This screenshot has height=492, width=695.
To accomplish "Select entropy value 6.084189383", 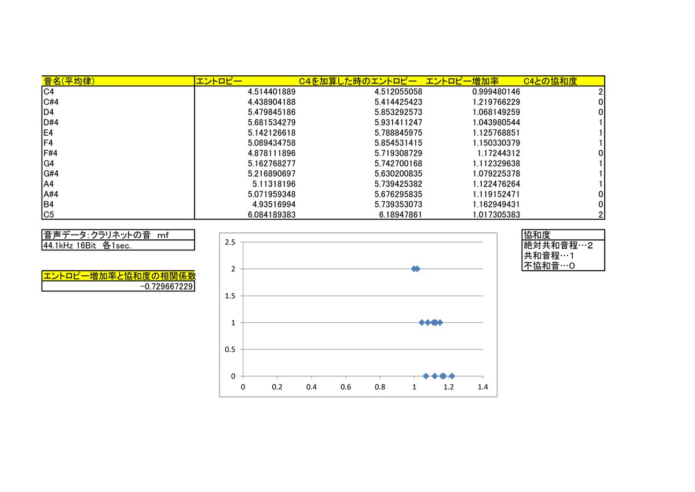I will click(x=272, y=215).
